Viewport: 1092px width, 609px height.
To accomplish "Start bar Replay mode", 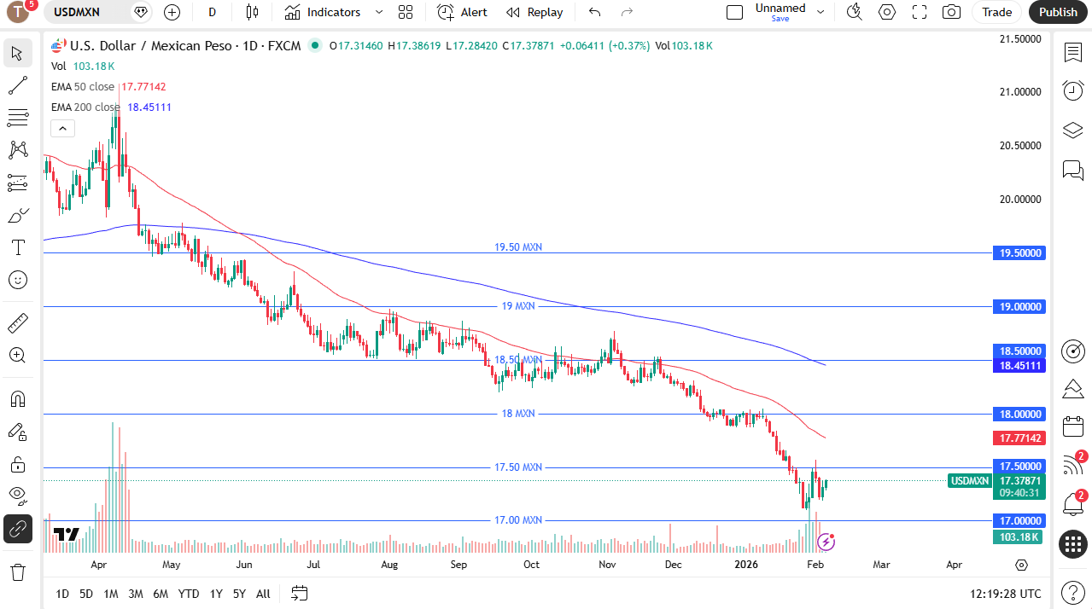I will [x=534, y=12].
